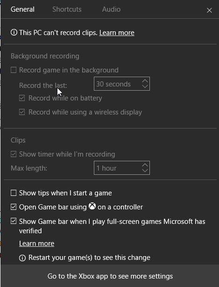Open the 30 seconds duration dropdown
This screenshot has width=219, height=287.
coord(122,84)
